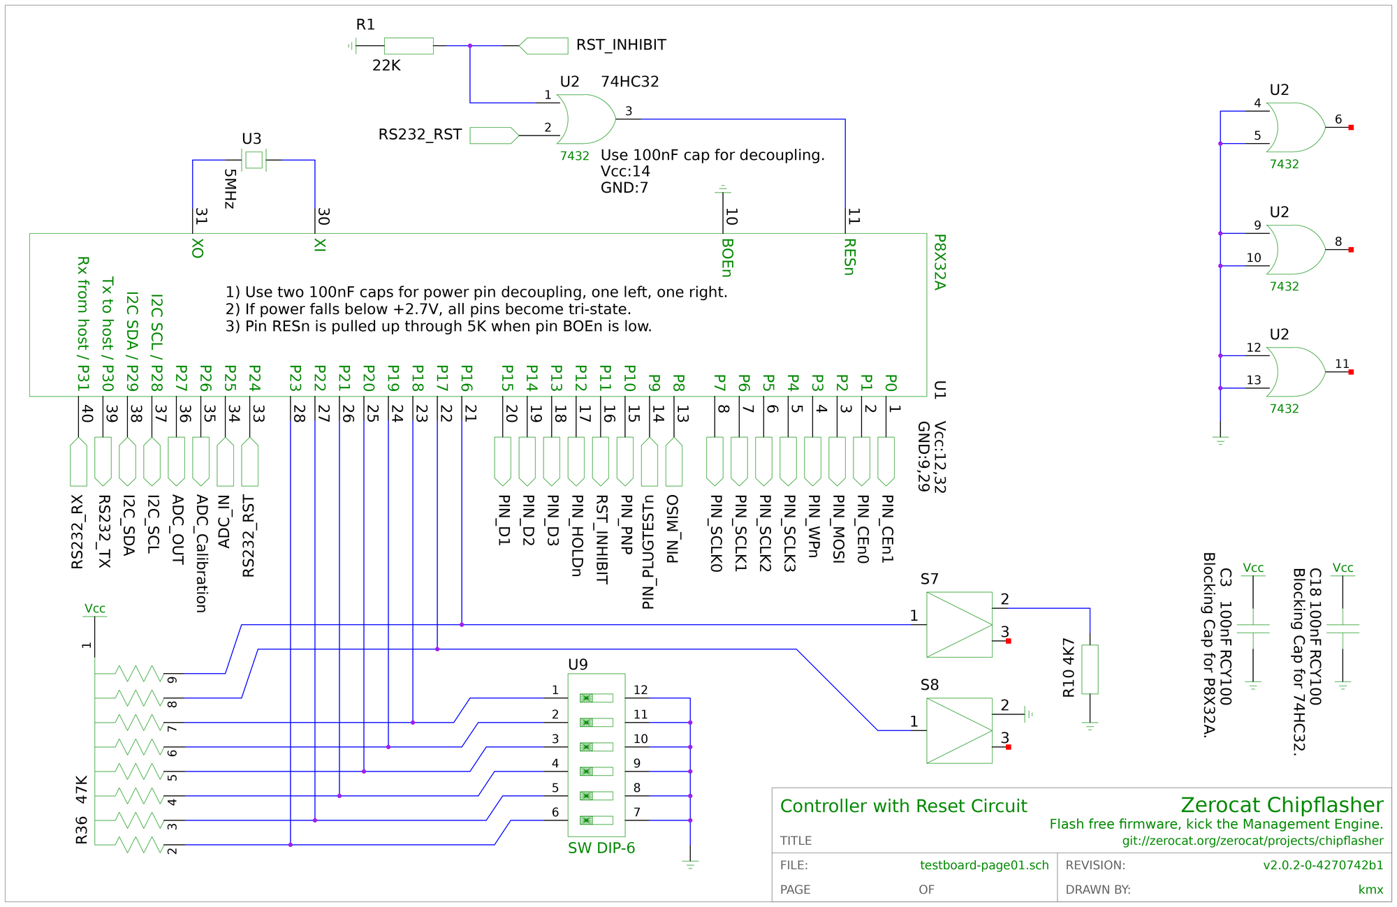Click the 'testboard-page01.sch' file name
The image size is (1397, 907).
click(984, 865)
